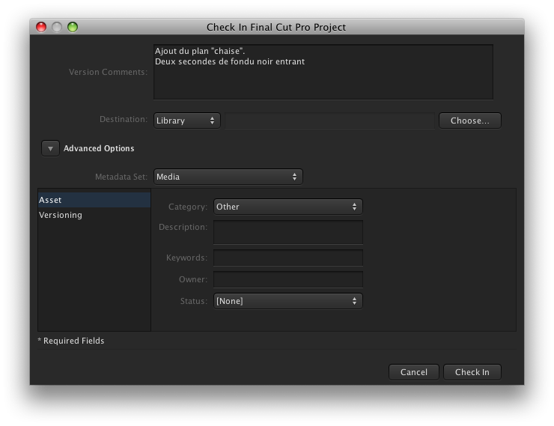The width and height of the screenshot is (554, 426).
Task: Click the Cancel button
Action: pos(414,372)
